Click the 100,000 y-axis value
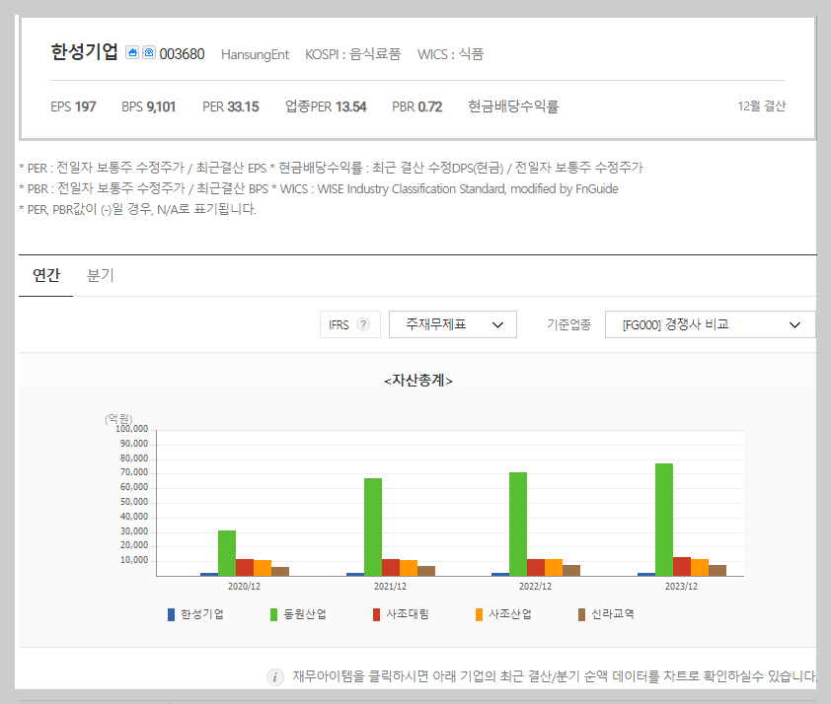831x704 pixels. click(132, 429)
